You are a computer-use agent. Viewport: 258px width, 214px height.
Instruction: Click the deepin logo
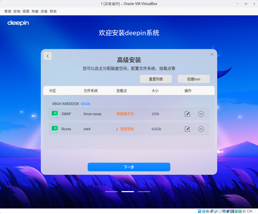tap(18, 23)
